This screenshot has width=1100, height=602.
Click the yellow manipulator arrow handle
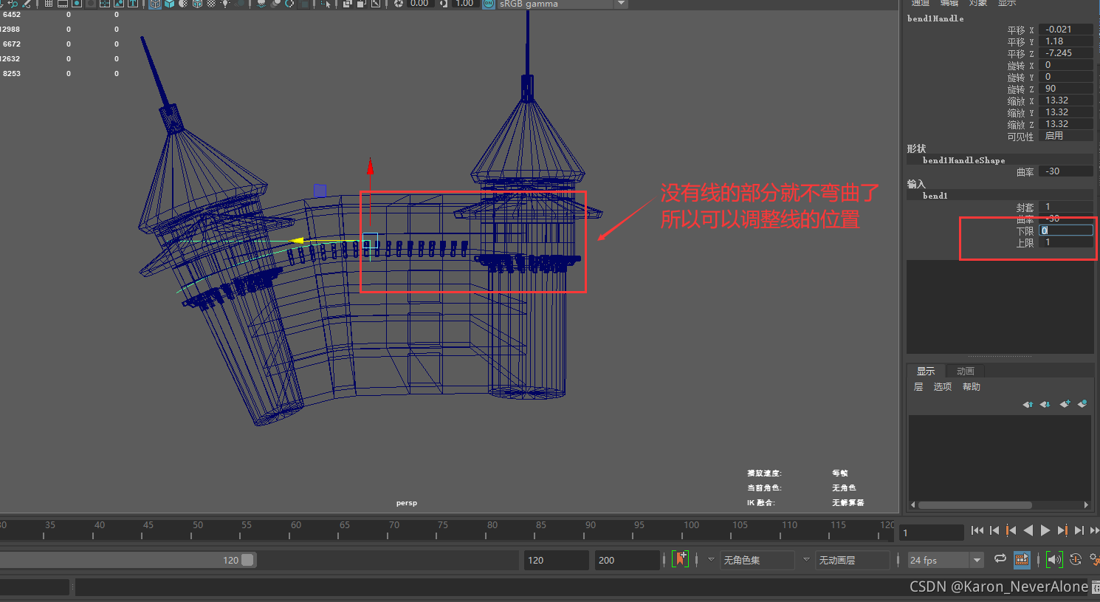(x=297, y=241)
